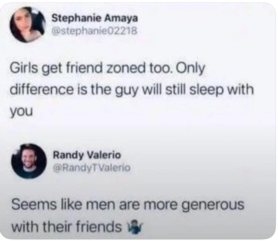This screenshot has width=278, height=241.
Task: Open the @stephanie02218 handle
Action: point(94,31)
